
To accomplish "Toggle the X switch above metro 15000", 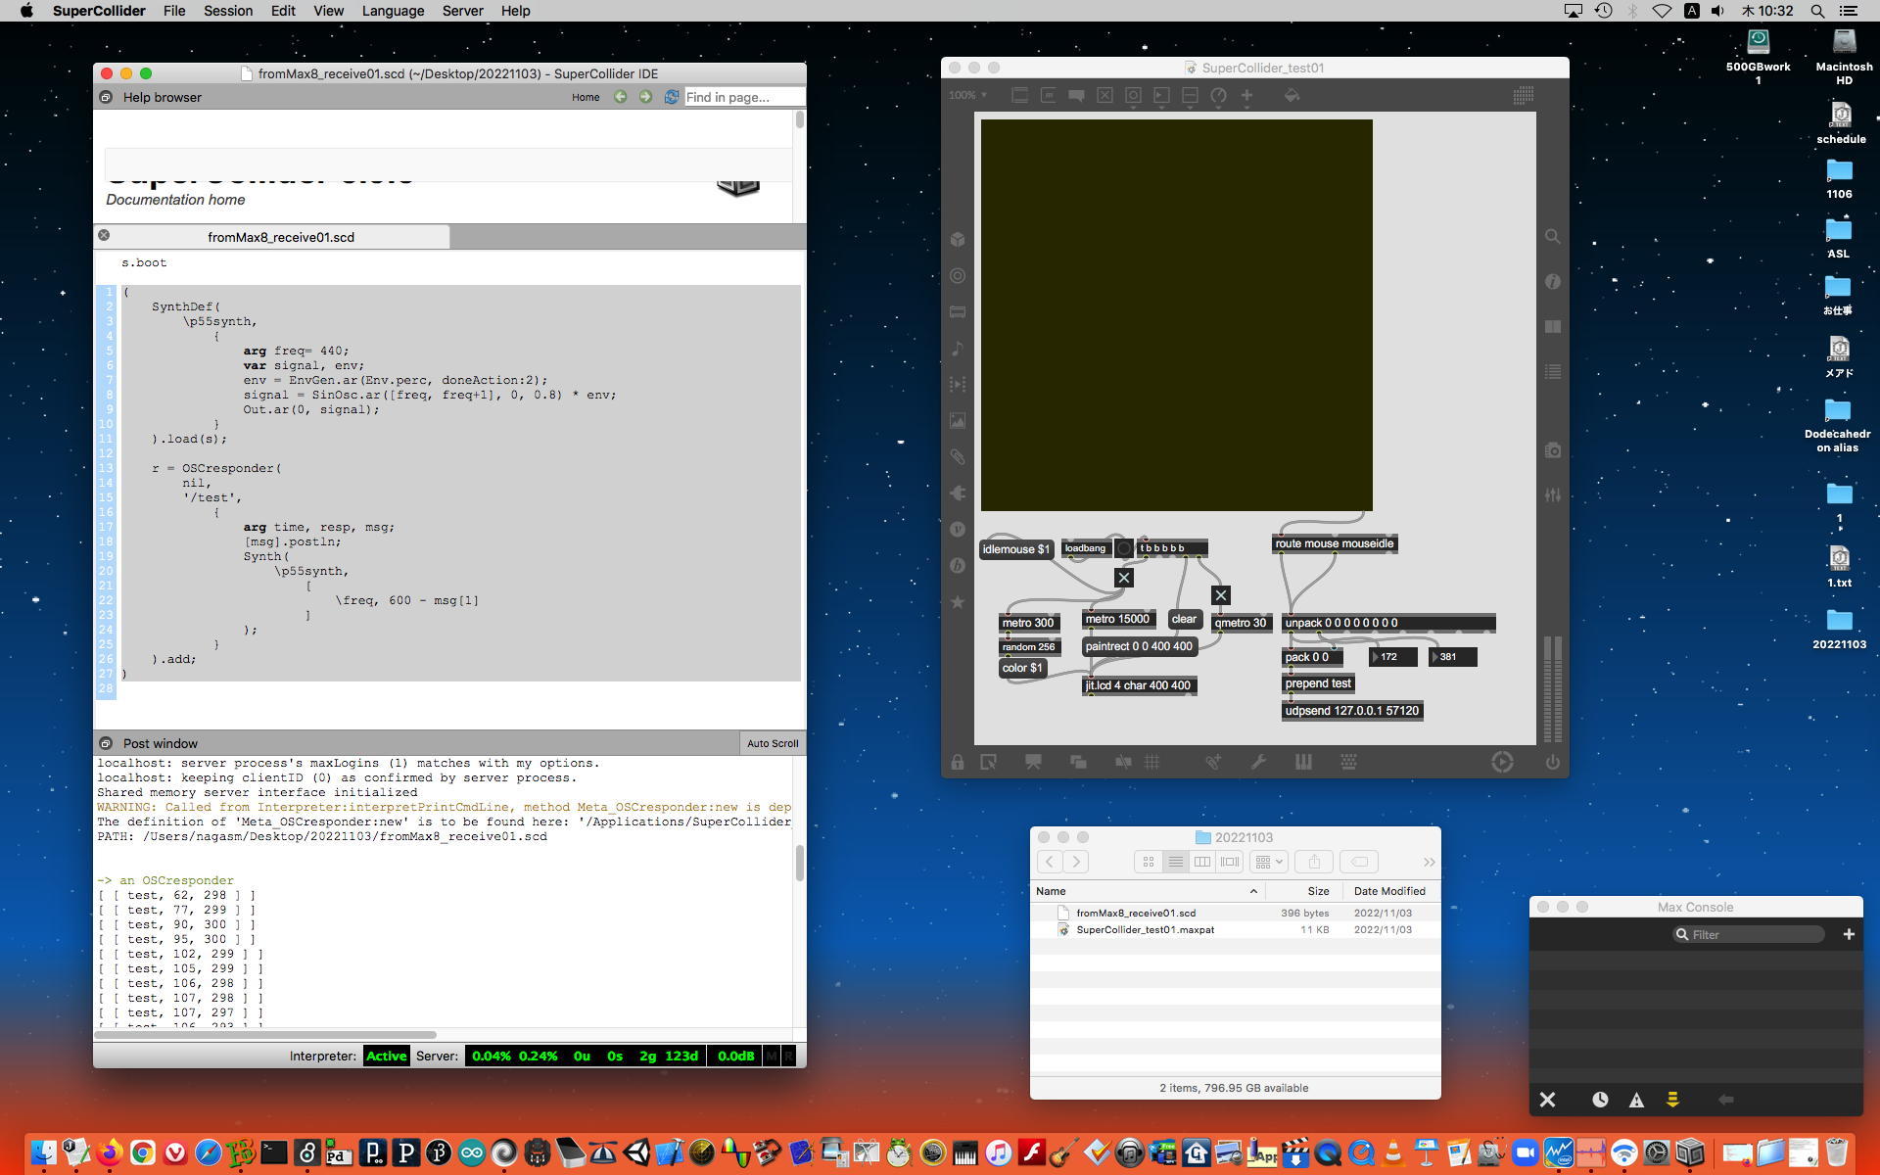I will [x=1124, y=578].
